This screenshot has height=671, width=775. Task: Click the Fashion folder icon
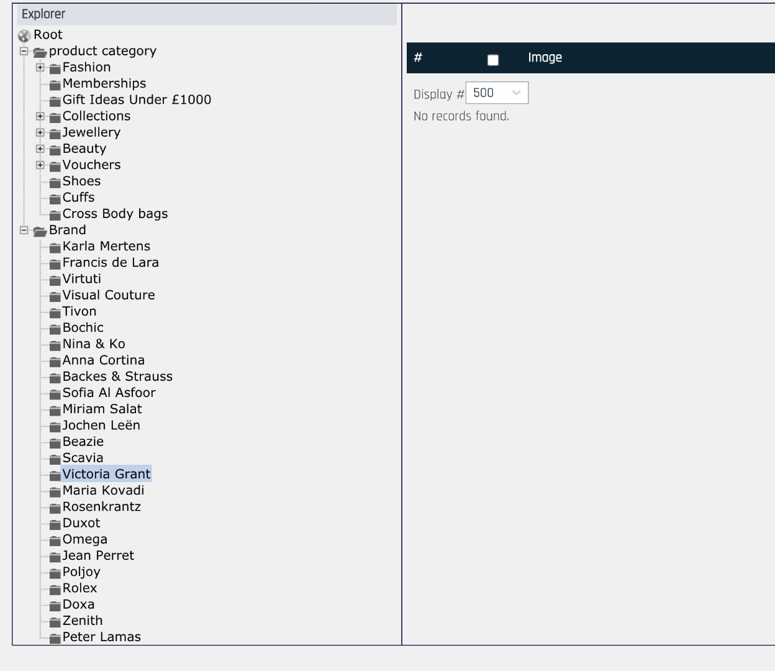55,68
